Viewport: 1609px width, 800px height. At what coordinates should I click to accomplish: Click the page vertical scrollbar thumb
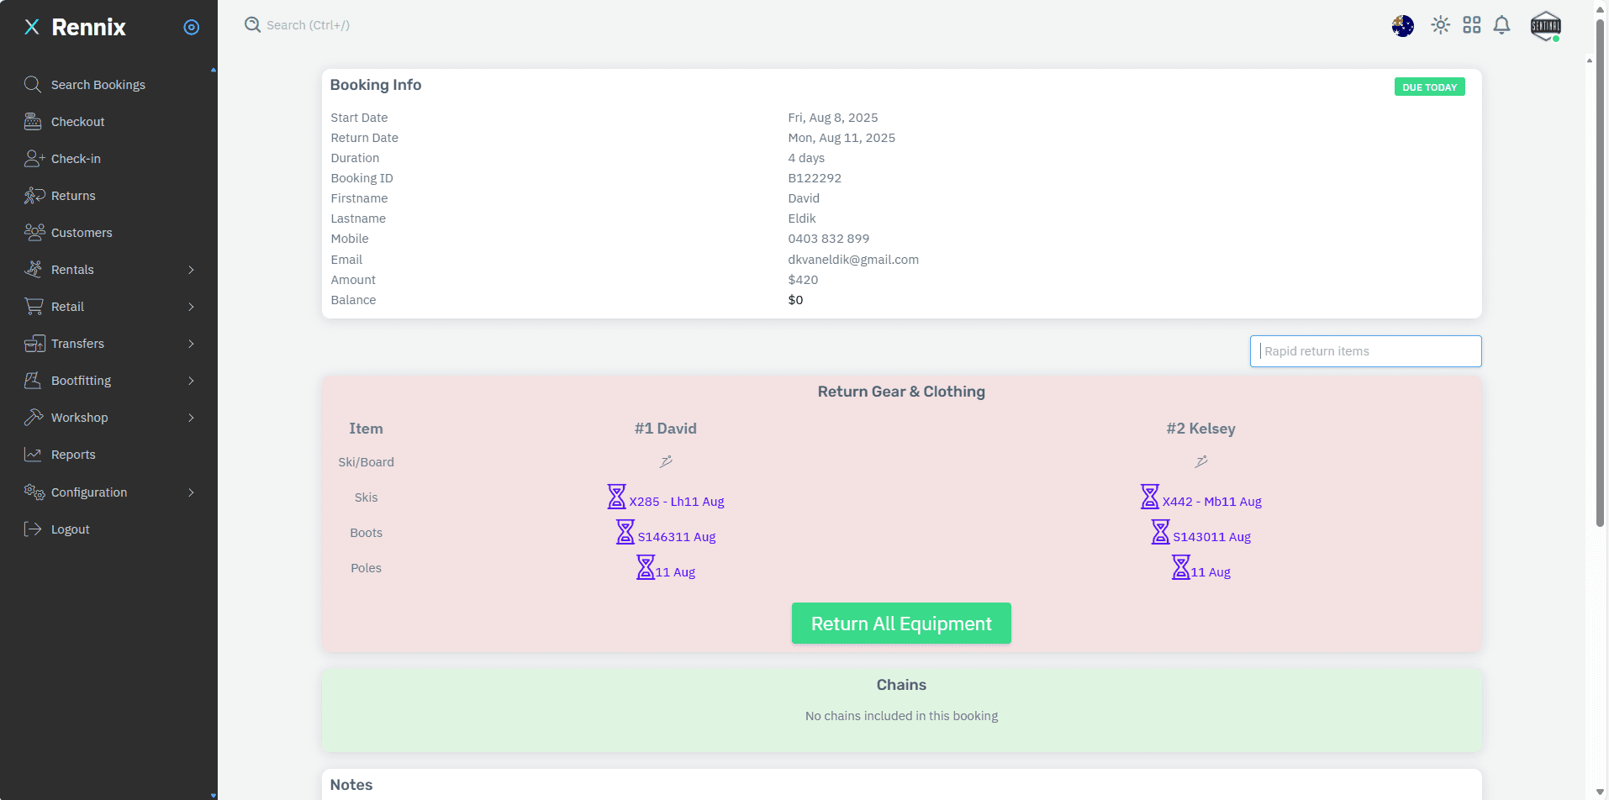coord(1600,273)
